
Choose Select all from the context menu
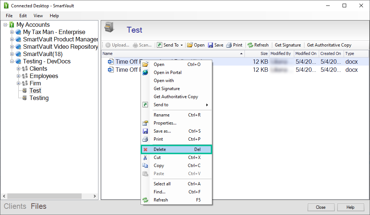click(x=176, y=184)
